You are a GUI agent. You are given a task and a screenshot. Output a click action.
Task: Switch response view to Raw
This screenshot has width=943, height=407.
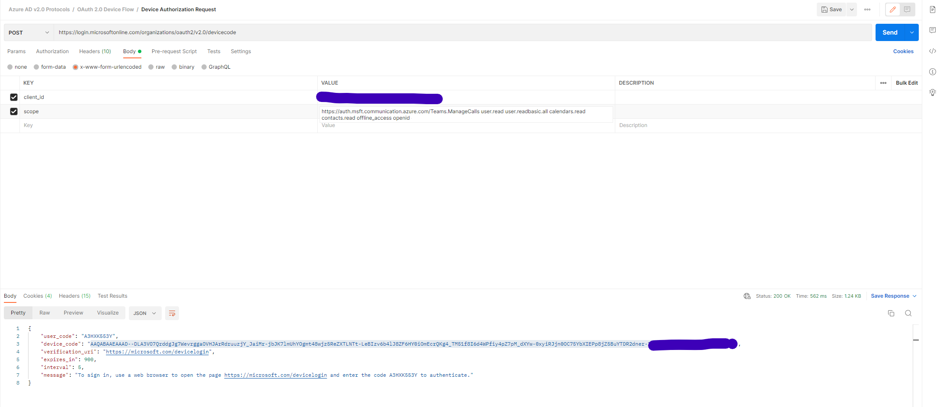pos(45,313)
